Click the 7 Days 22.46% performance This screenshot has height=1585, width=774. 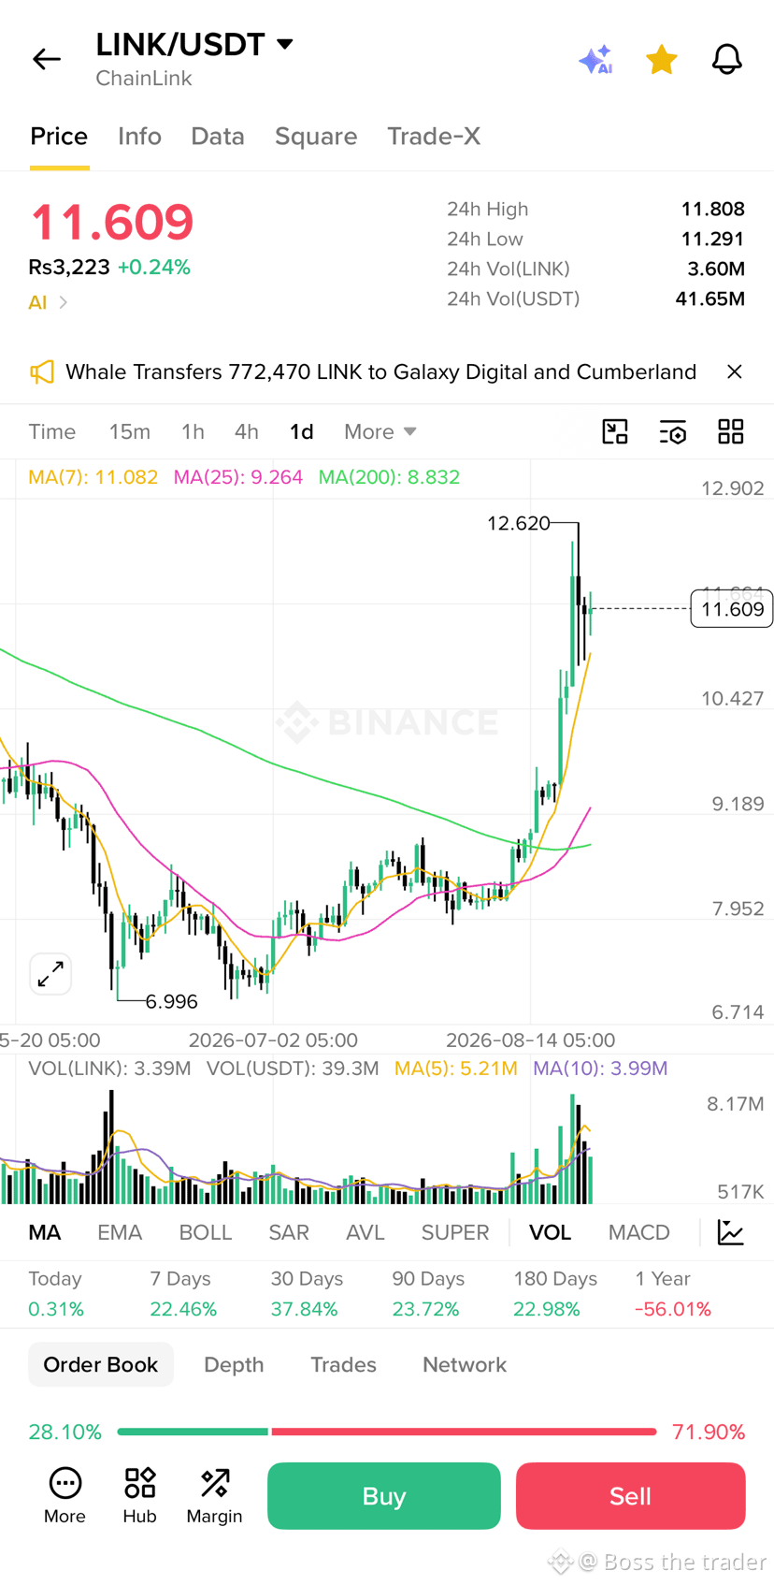(183, 1294)
